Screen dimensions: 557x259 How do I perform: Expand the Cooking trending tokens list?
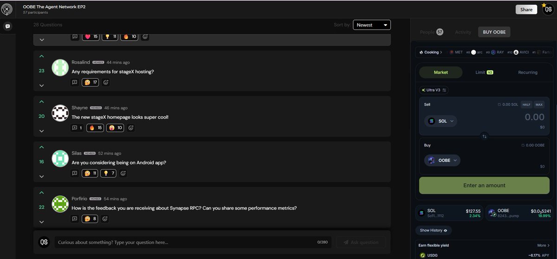point(430,52)
